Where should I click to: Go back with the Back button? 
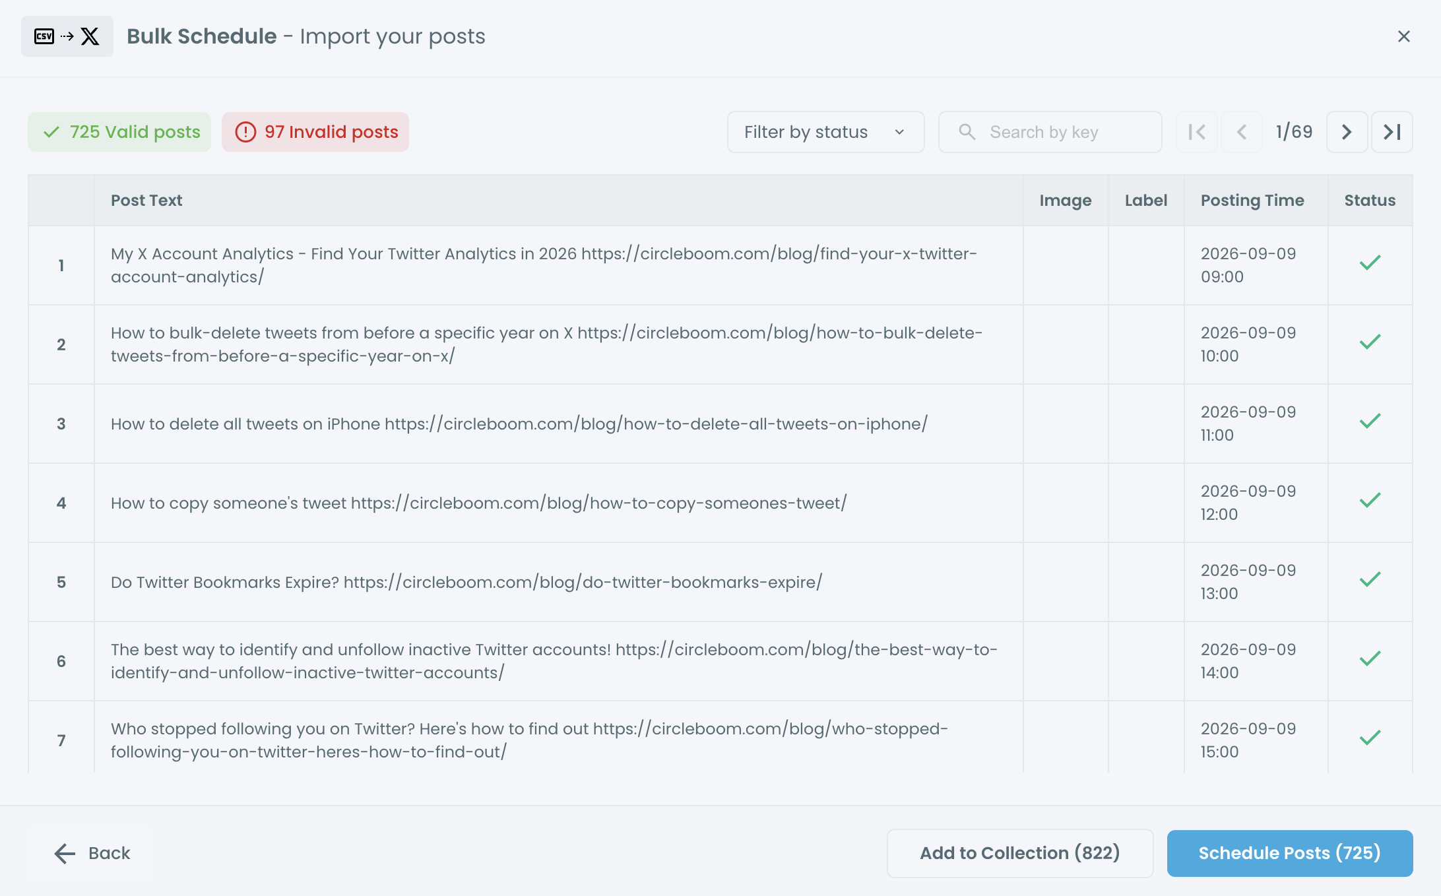(x=92, y=853)
